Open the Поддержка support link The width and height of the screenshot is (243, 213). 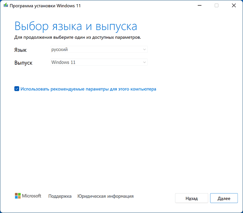click(60, 196)
